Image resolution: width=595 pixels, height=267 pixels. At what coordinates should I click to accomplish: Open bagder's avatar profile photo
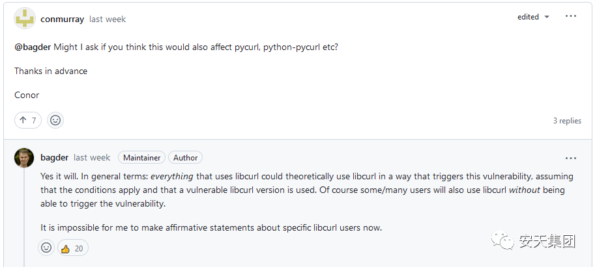[24, 158]
